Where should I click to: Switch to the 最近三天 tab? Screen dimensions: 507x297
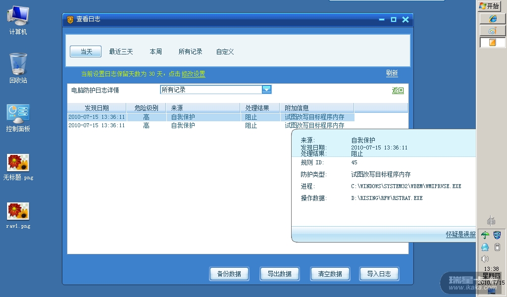121,51
